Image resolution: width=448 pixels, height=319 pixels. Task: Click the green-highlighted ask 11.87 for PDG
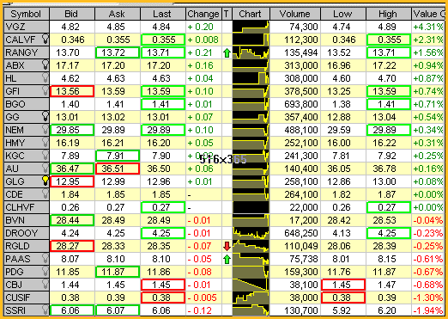click(118, 272)
